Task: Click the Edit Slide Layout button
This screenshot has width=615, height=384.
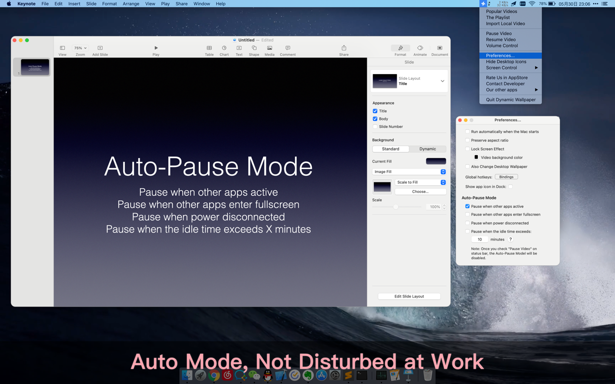Action: tap(409, 296)
